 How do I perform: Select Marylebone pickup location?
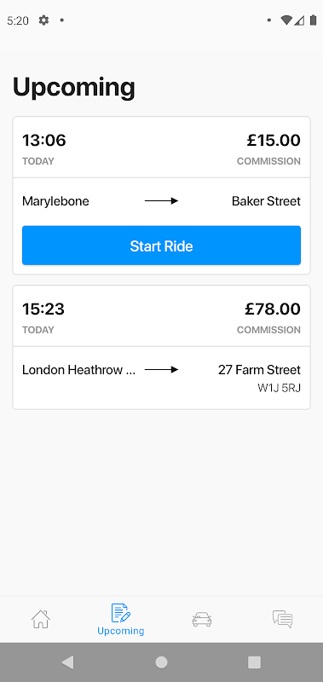point(55,201)
